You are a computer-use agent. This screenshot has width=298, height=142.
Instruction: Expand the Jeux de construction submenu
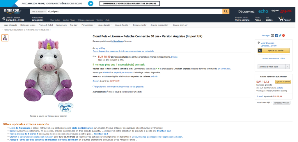(160, 25)
